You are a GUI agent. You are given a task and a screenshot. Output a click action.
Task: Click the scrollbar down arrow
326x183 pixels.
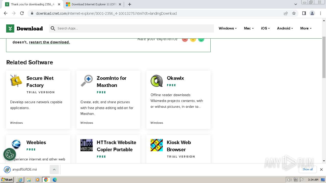point(324,161)
